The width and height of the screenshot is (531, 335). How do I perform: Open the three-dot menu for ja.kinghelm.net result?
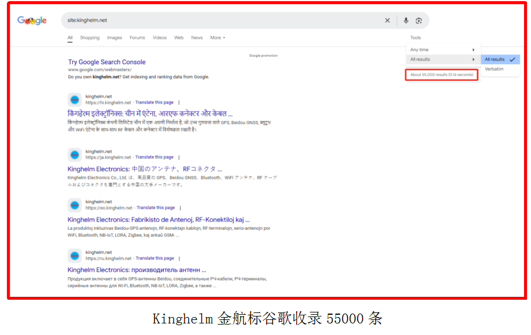tap(179, 157)
